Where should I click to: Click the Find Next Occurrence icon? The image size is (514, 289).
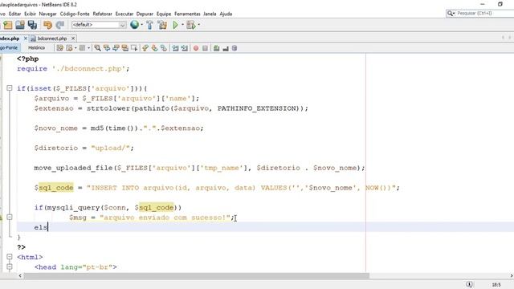pos(116,48)
